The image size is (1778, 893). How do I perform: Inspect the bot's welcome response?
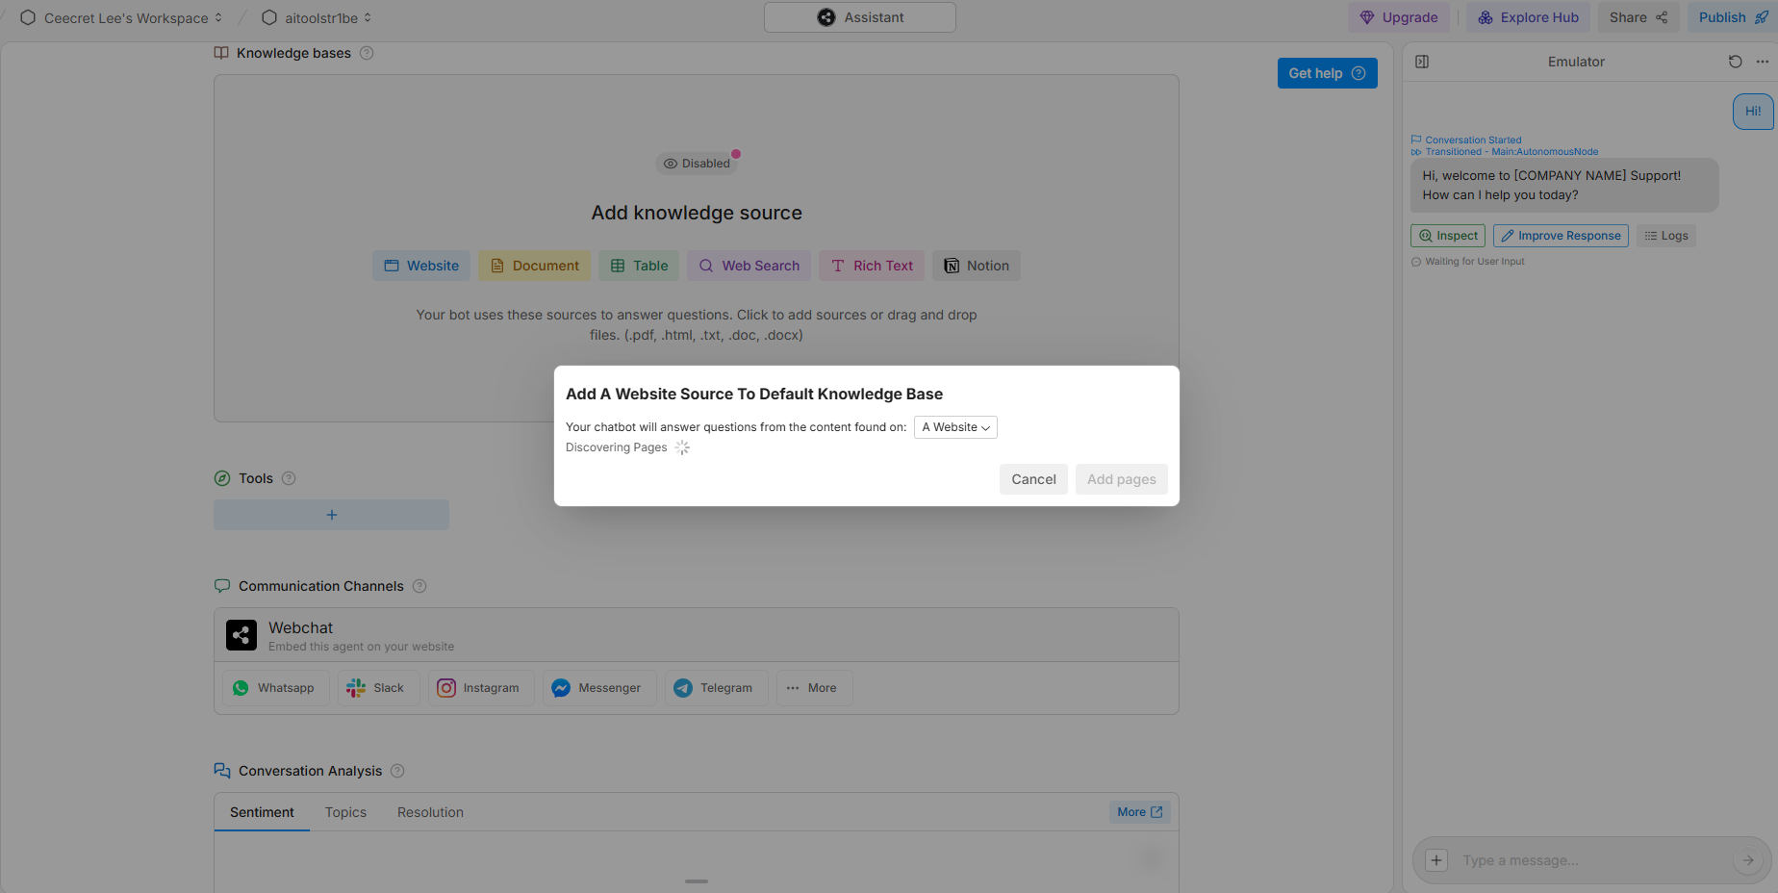[x=1447, y=235]
